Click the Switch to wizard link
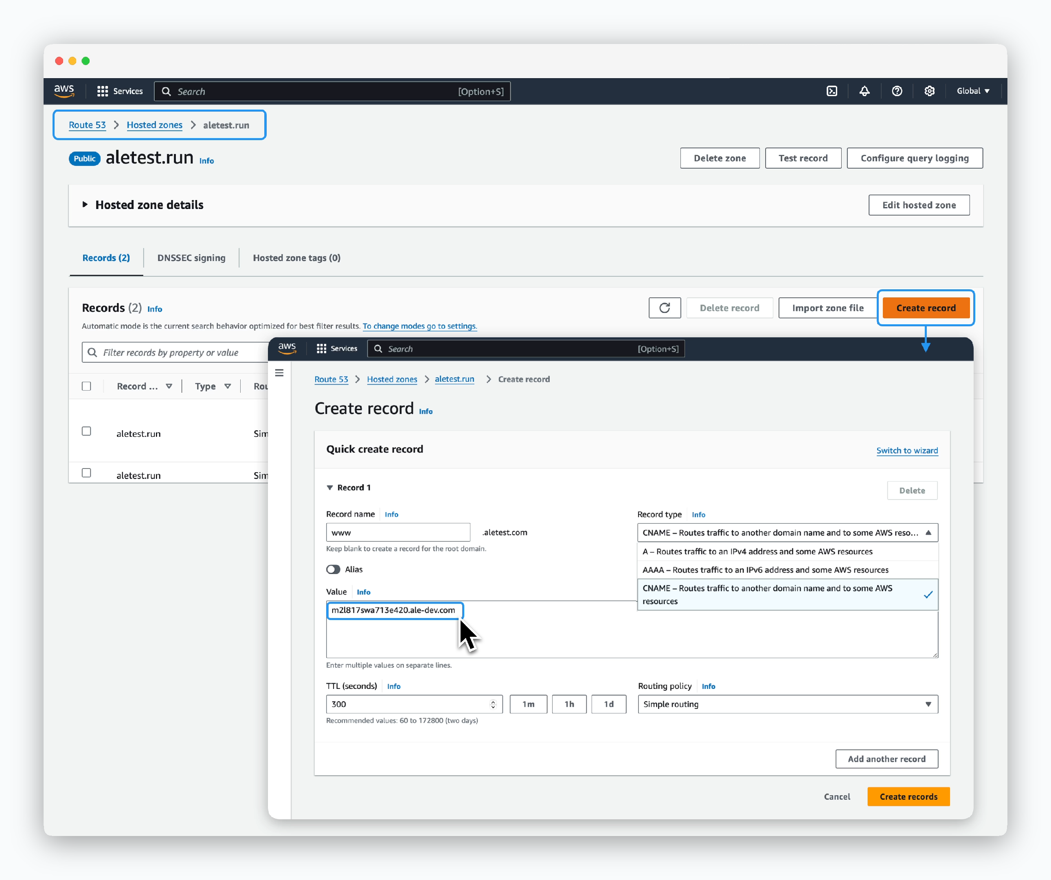The image size is (1051, 880). (907, 451)
